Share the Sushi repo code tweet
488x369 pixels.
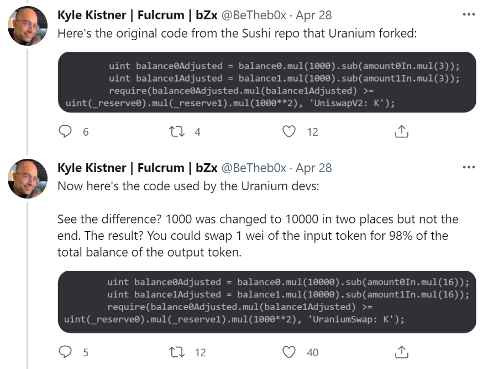(x=402, y=132)
